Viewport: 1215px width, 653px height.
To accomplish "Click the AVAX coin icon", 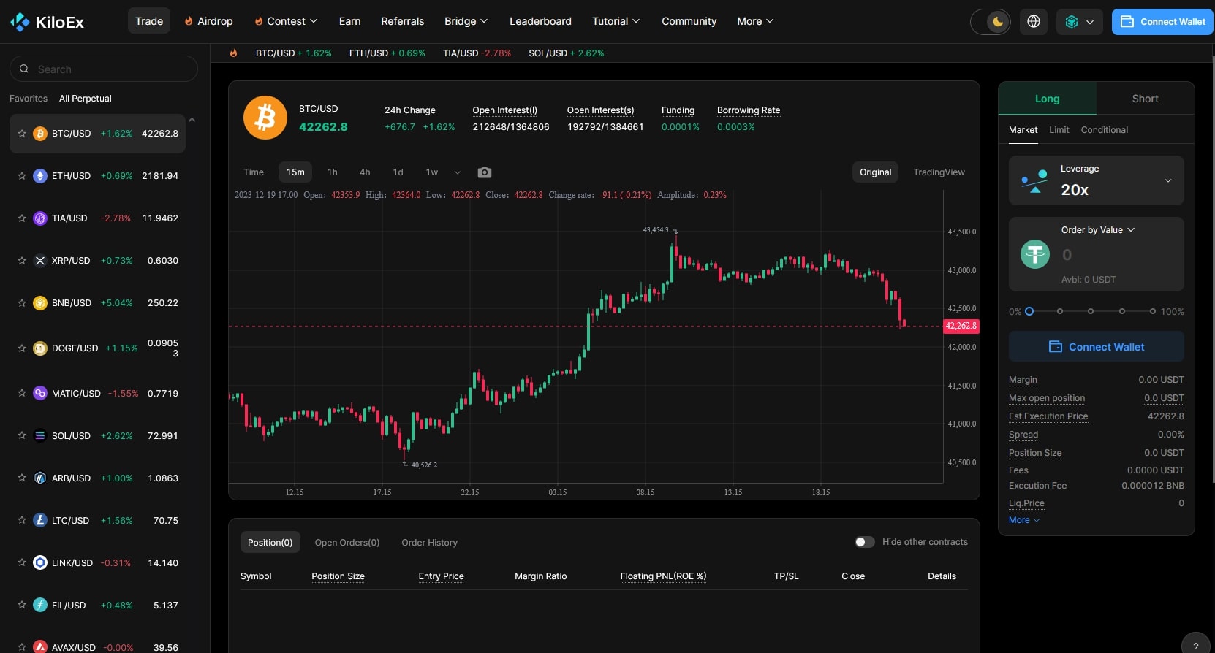I will (x=40, y=647).
